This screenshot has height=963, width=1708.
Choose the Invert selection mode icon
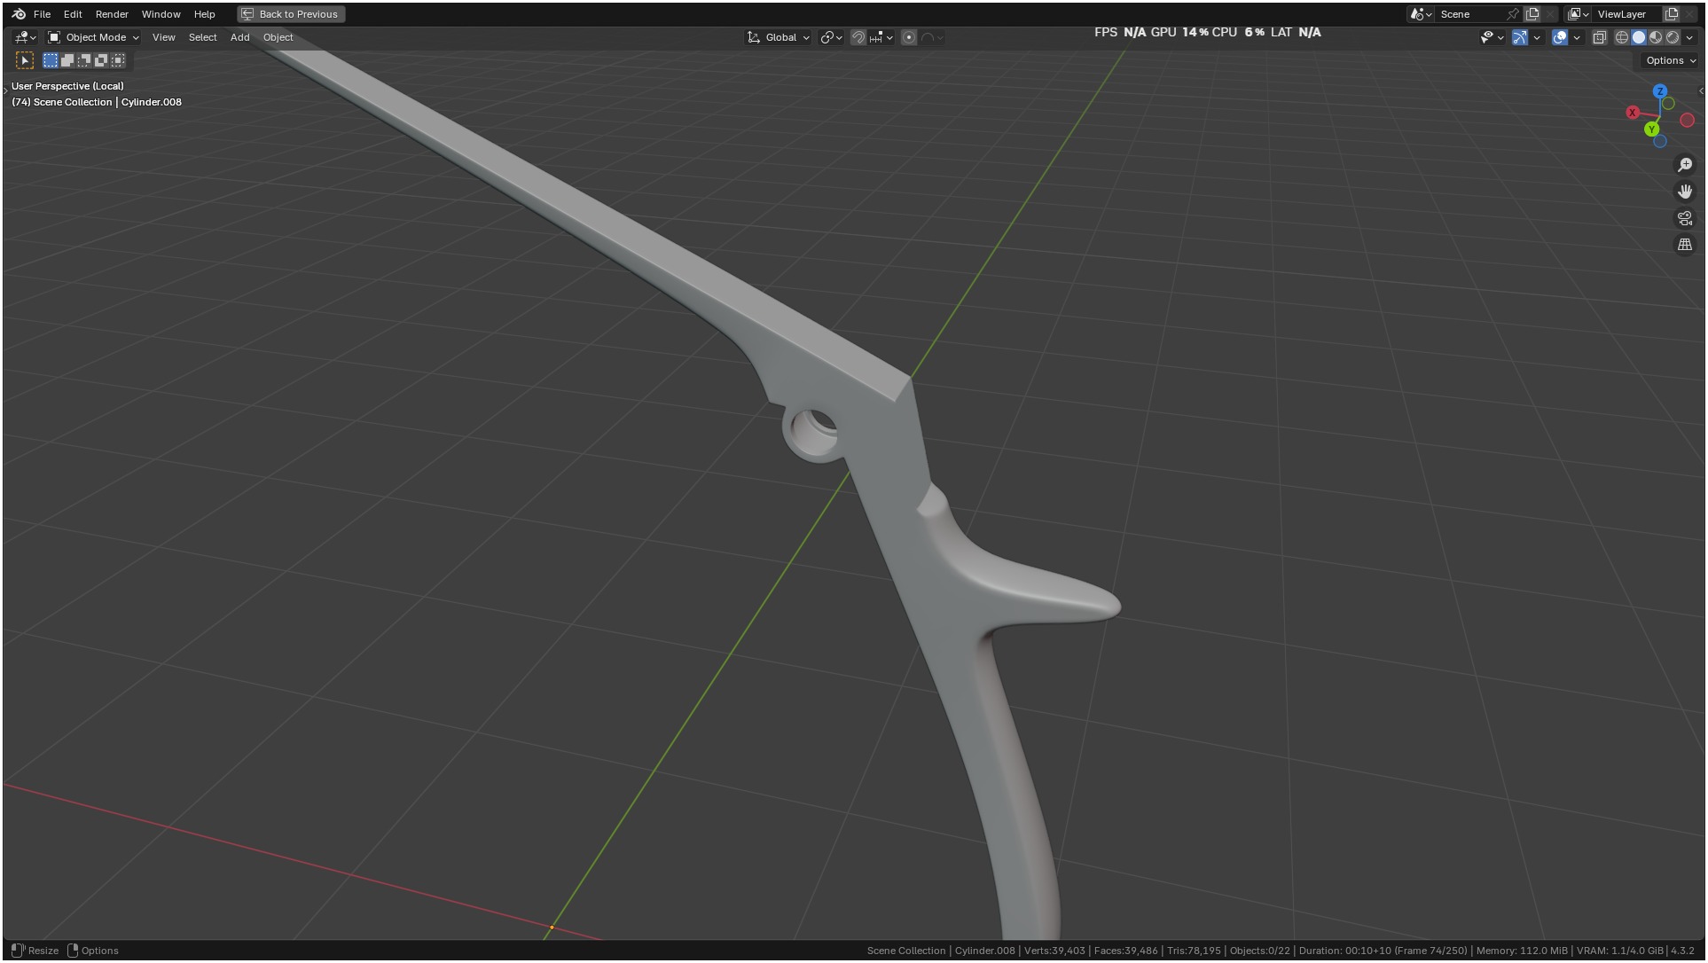[x=101, y=60]
